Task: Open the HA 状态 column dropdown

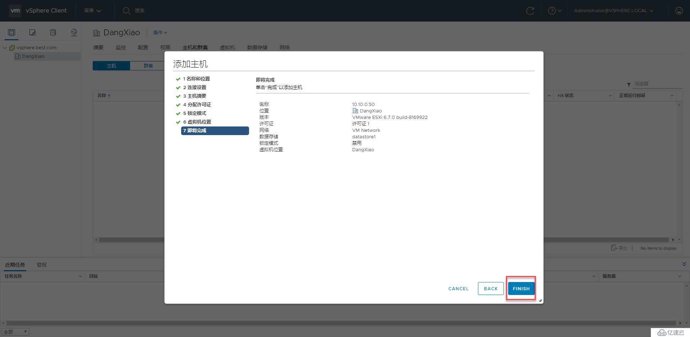Action: coord(610,96)
